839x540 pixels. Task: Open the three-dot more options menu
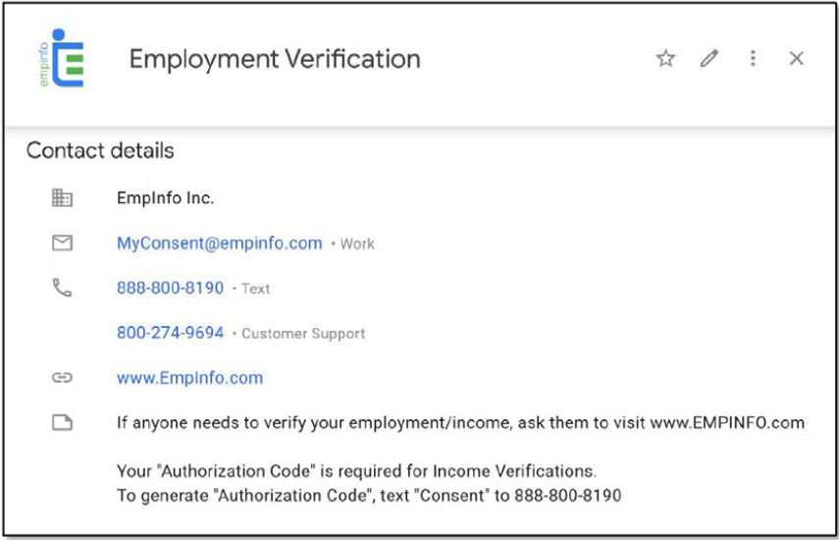click(x=753, y=59)
